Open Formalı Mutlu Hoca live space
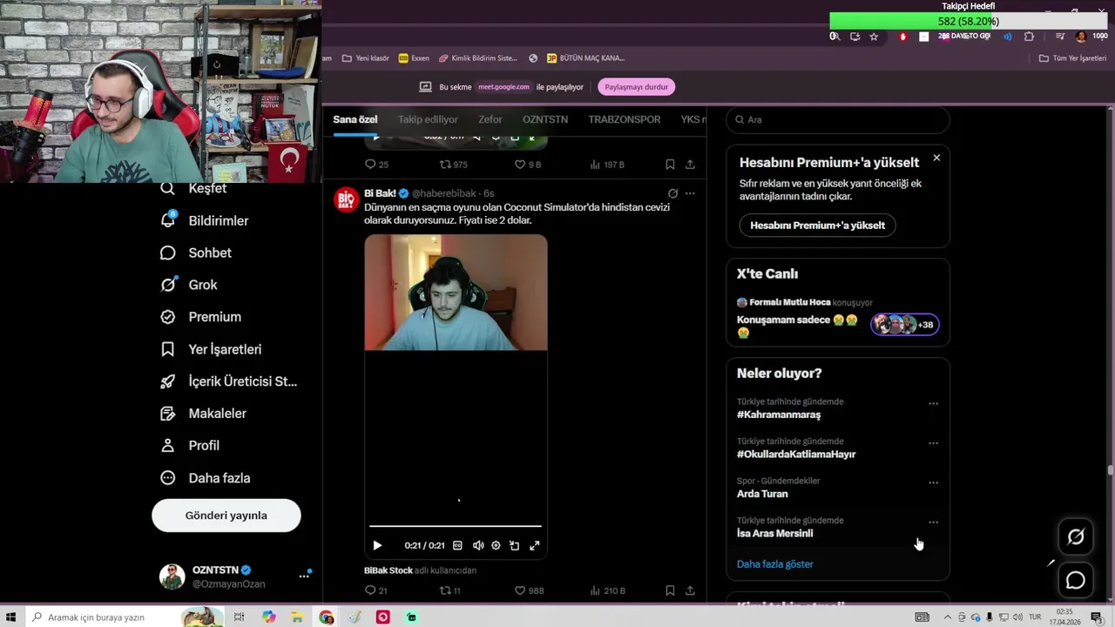Screen dimensions: 1115x627 [x=838, y=316]
